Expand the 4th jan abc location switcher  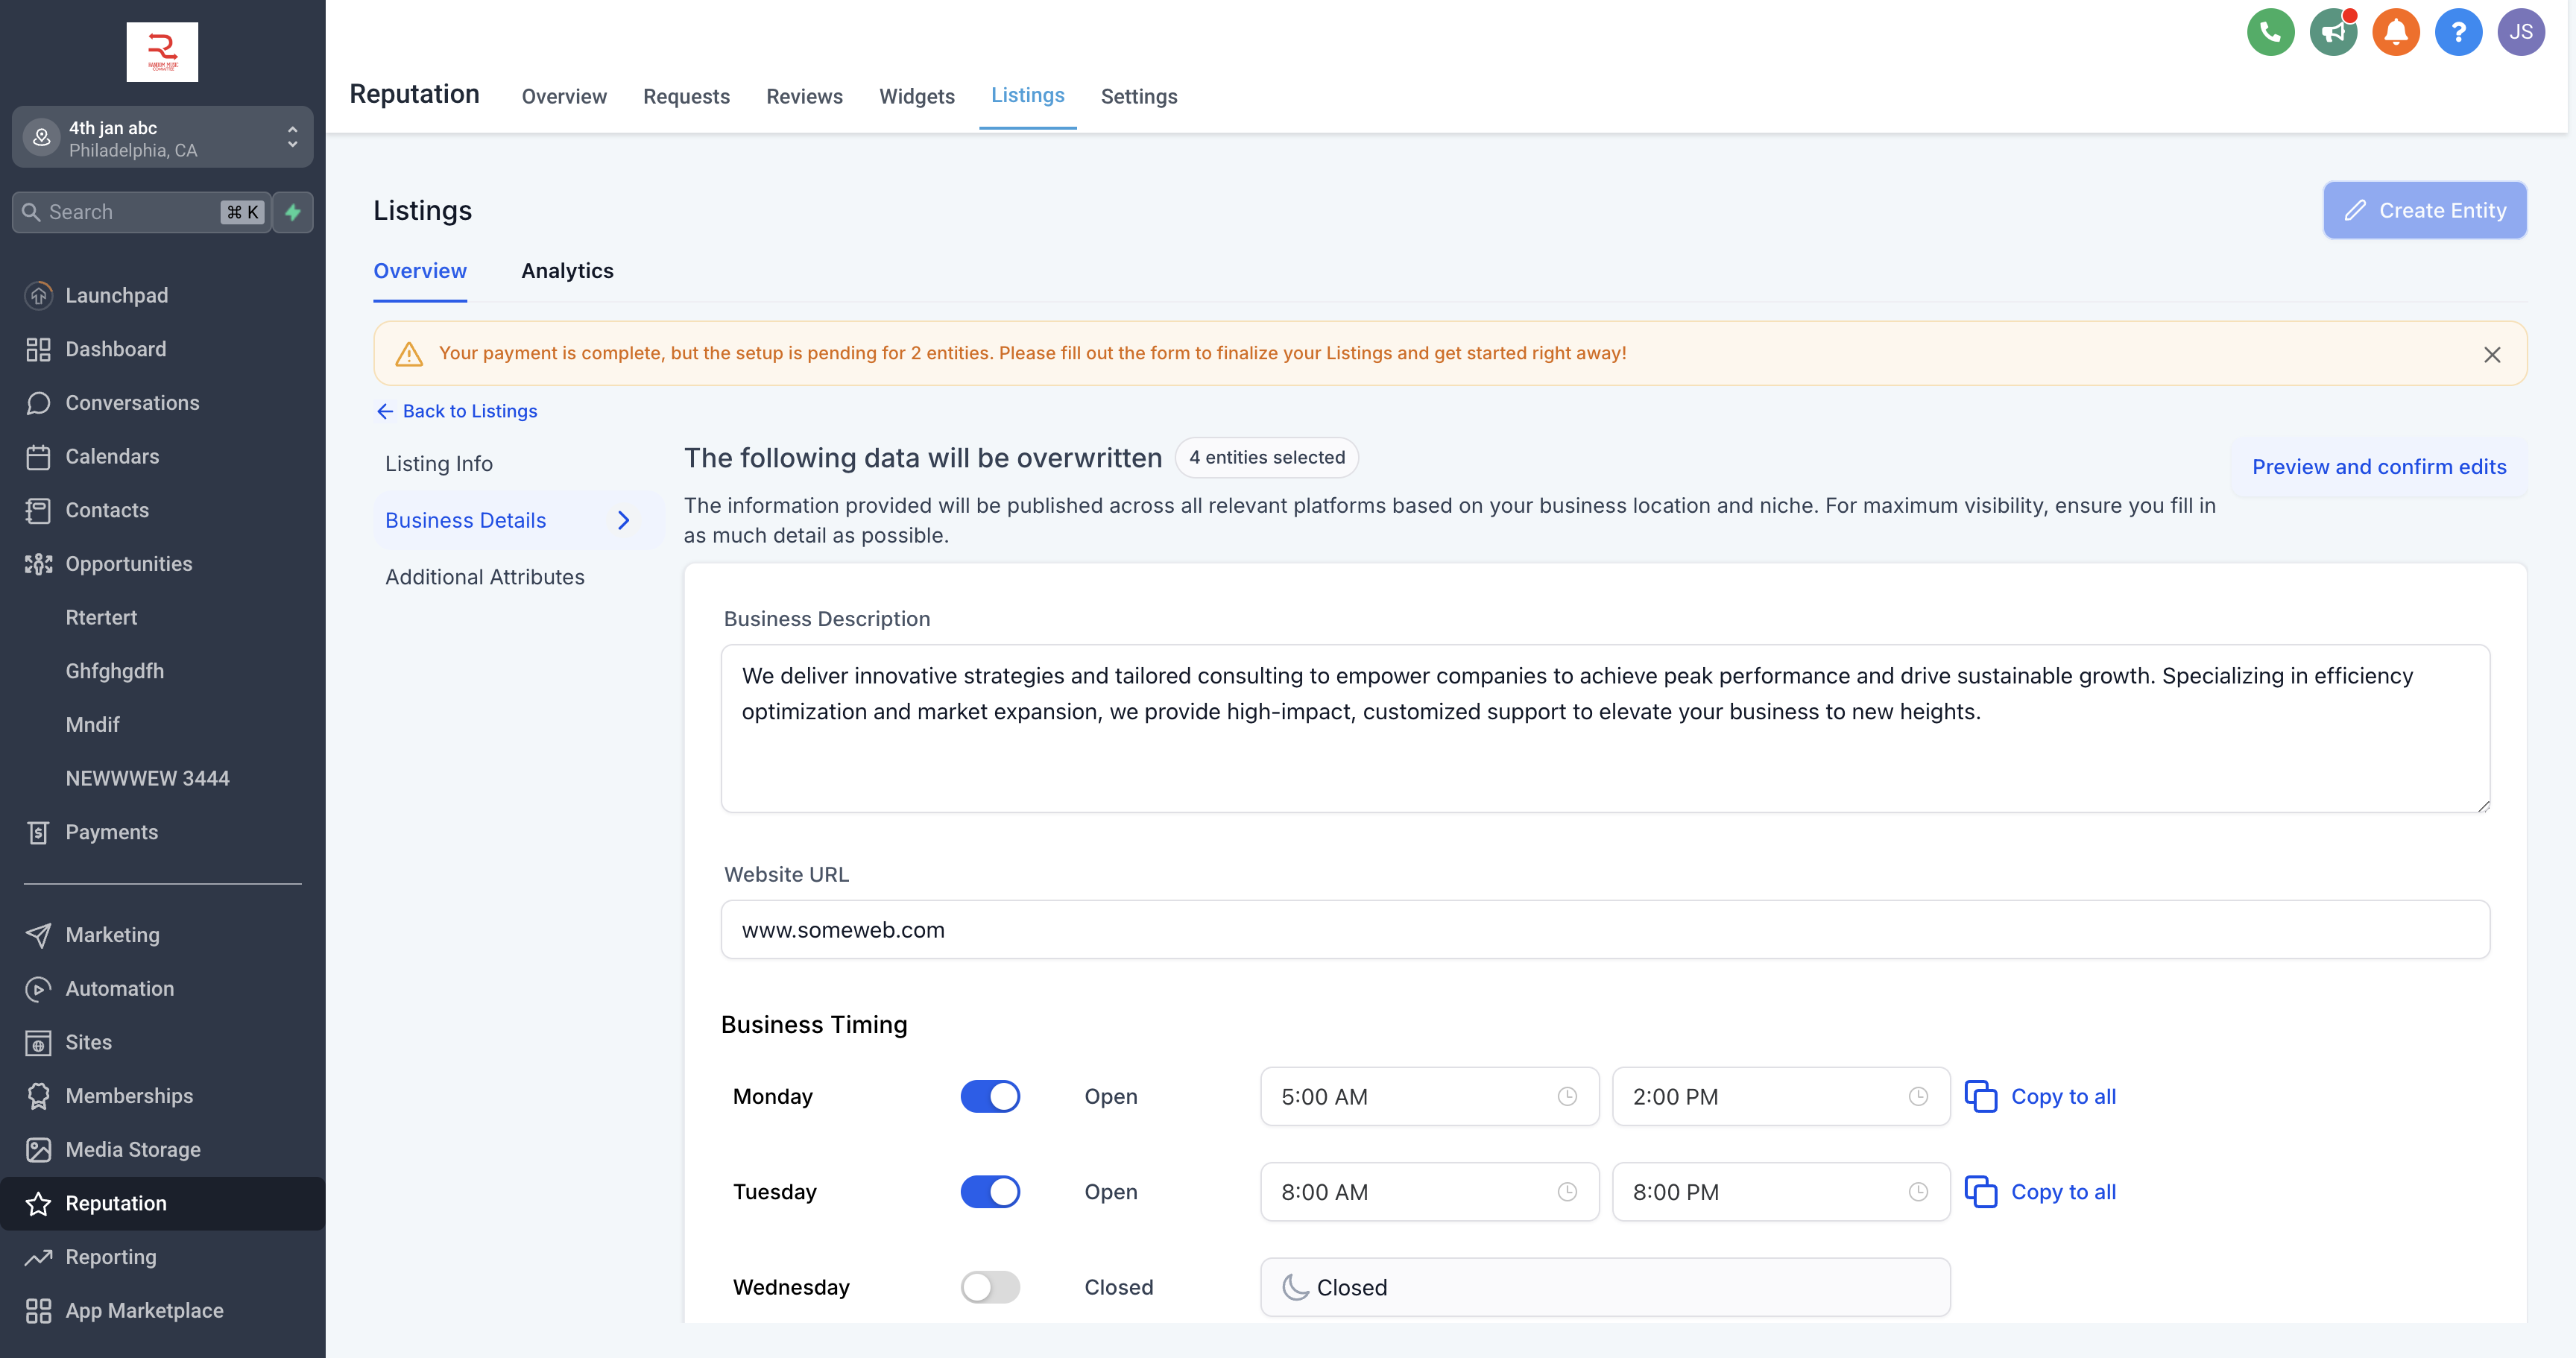point(162,138)
